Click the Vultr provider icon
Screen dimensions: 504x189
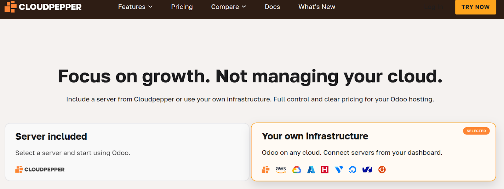coord(339,170)
